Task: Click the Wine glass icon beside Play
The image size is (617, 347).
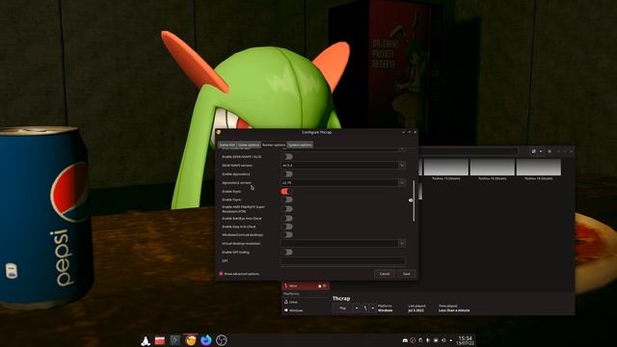Action: [x=365, y=308]
